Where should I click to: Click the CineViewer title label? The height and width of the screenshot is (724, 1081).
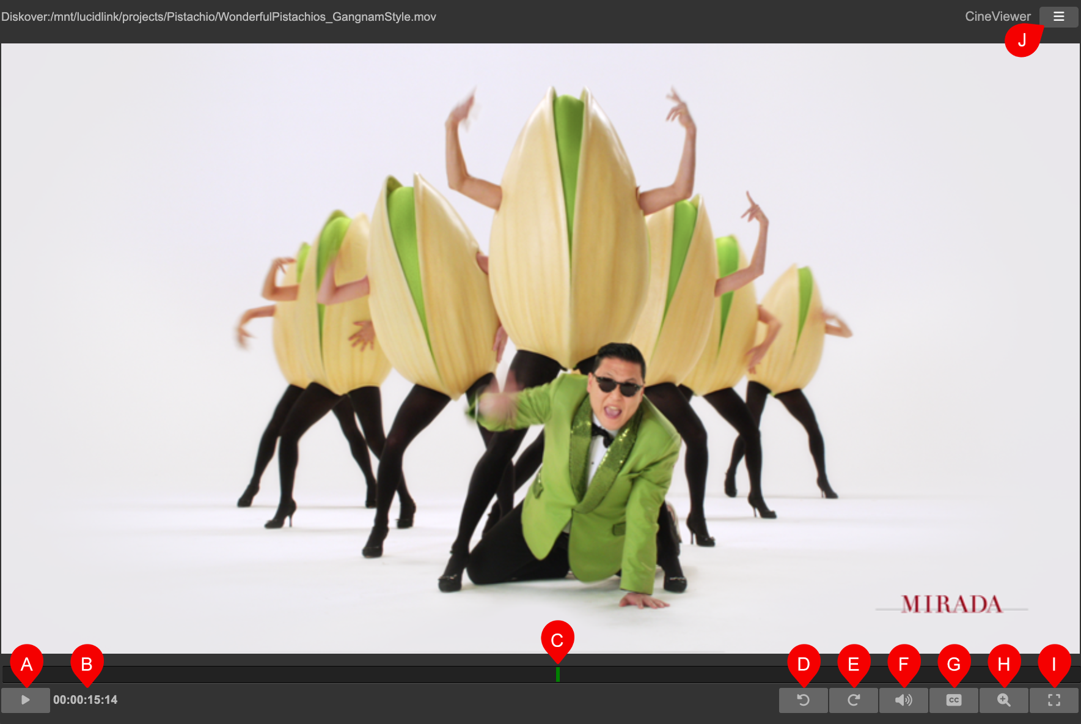point(997,17)
